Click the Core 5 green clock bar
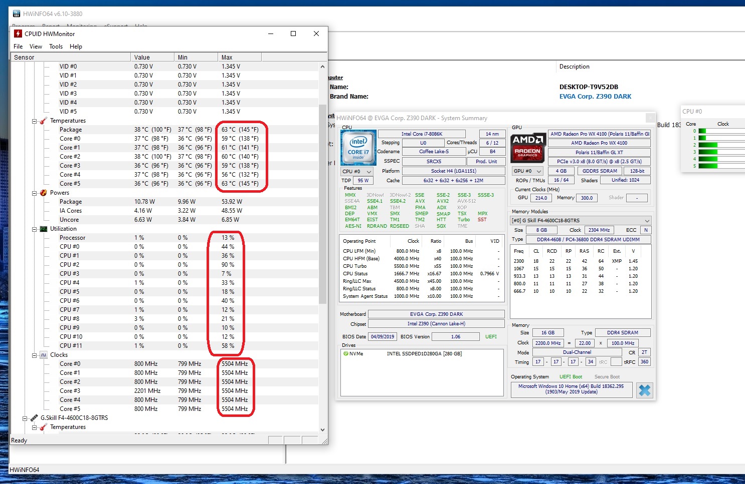Image resolution: width=745 pixels, height=484 pixels. pos(708,166)
